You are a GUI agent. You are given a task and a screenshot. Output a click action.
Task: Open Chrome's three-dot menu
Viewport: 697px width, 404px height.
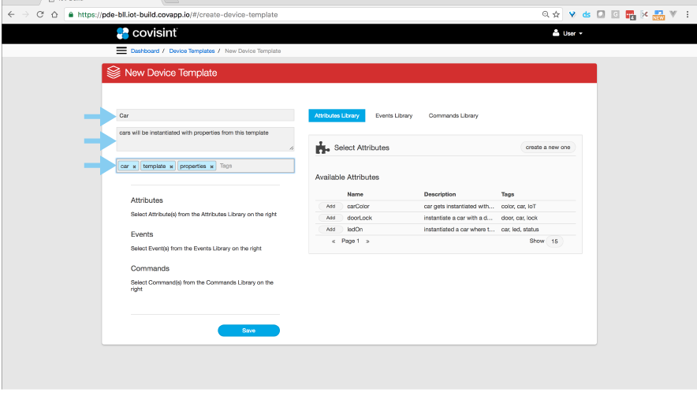(x=688, y=14)
